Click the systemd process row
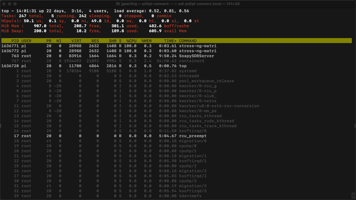This screenshot has width=356, height=200. click(188, 71)
